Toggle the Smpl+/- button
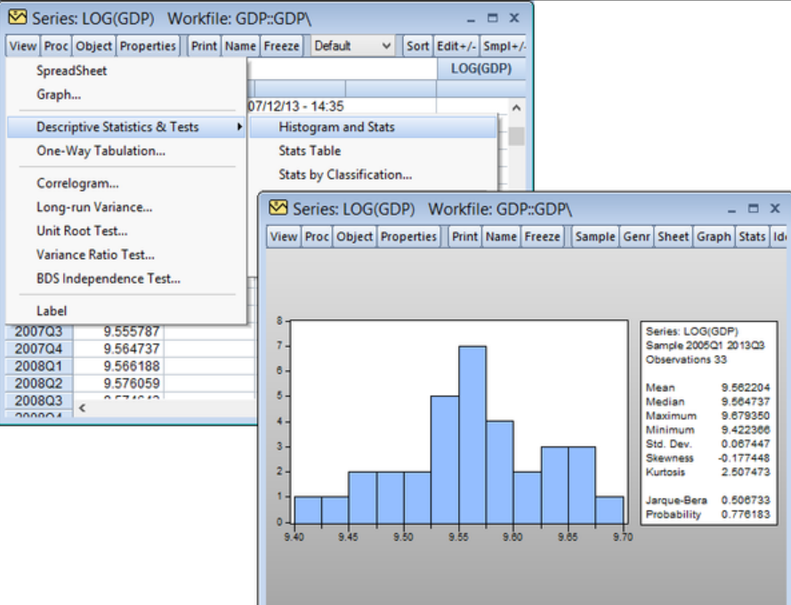791x605 pixels. [x=504, y=46]
